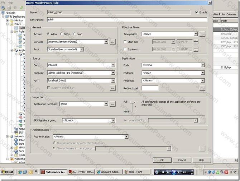Viewport: 240px width, 181px height.
Task: Open the Service dropdown
Action: point(106,42)
